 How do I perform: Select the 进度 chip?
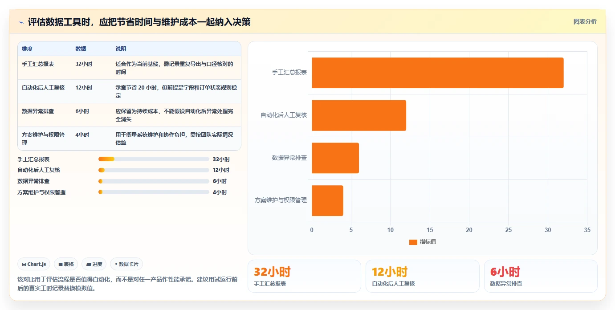tap(94, 264)
